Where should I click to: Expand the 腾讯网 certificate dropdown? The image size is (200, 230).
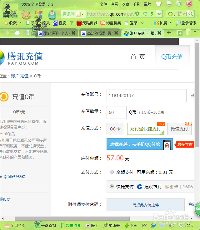82,14
